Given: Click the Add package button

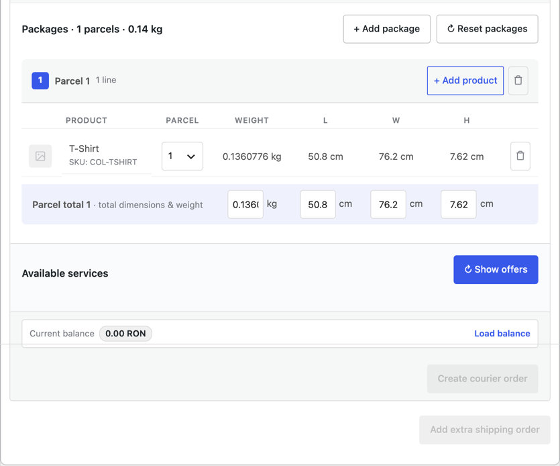Looking at the screenshot, I should pos(387,29).
